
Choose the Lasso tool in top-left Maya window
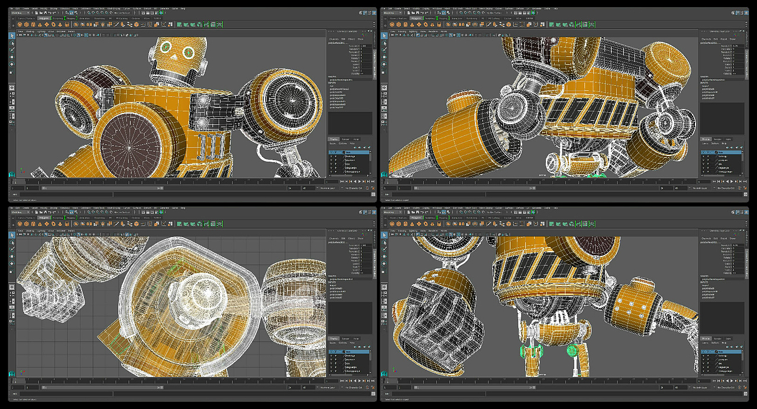coord(12,43)
